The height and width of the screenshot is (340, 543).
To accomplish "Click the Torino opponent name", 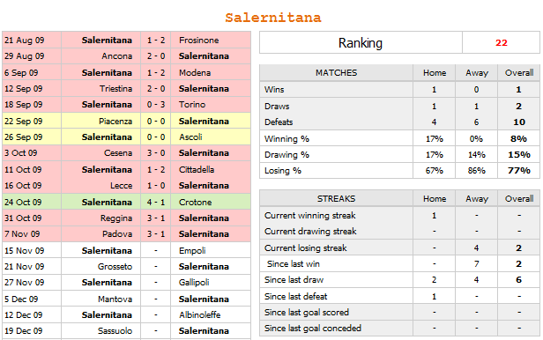I will pyautogui.click(x=192, y=105).
